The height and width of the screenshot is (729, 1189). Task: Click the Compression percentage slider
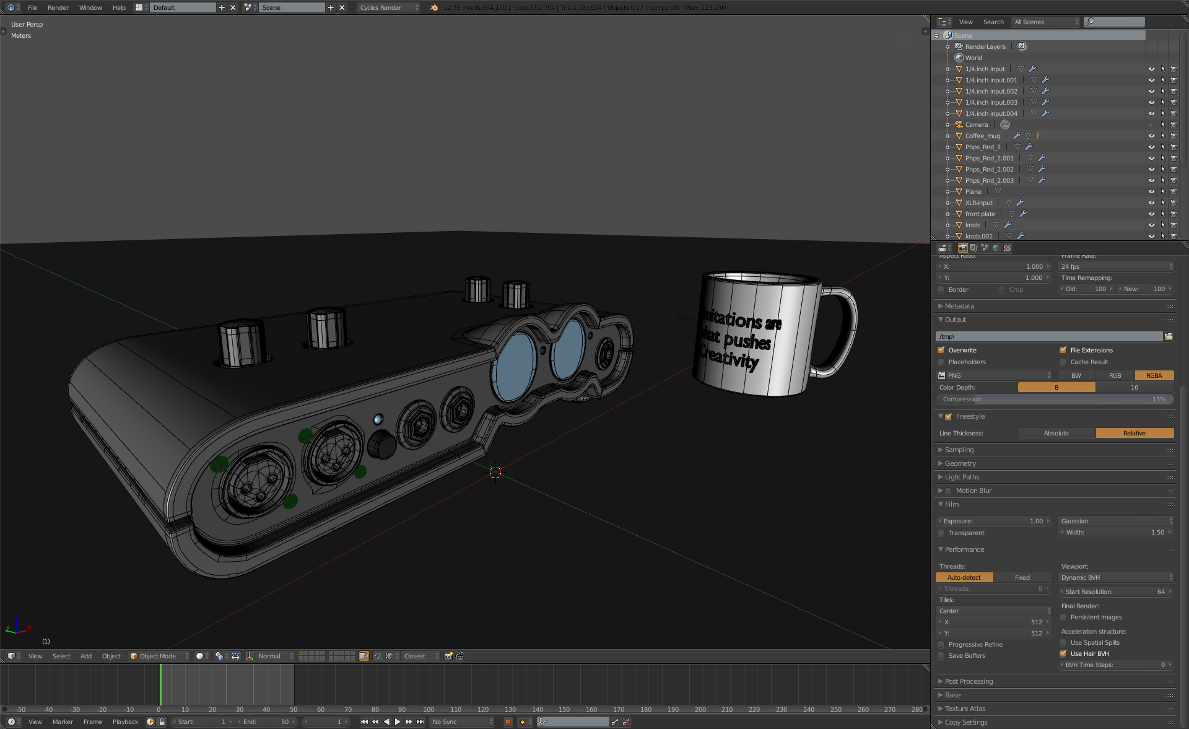click(1055, 399)
